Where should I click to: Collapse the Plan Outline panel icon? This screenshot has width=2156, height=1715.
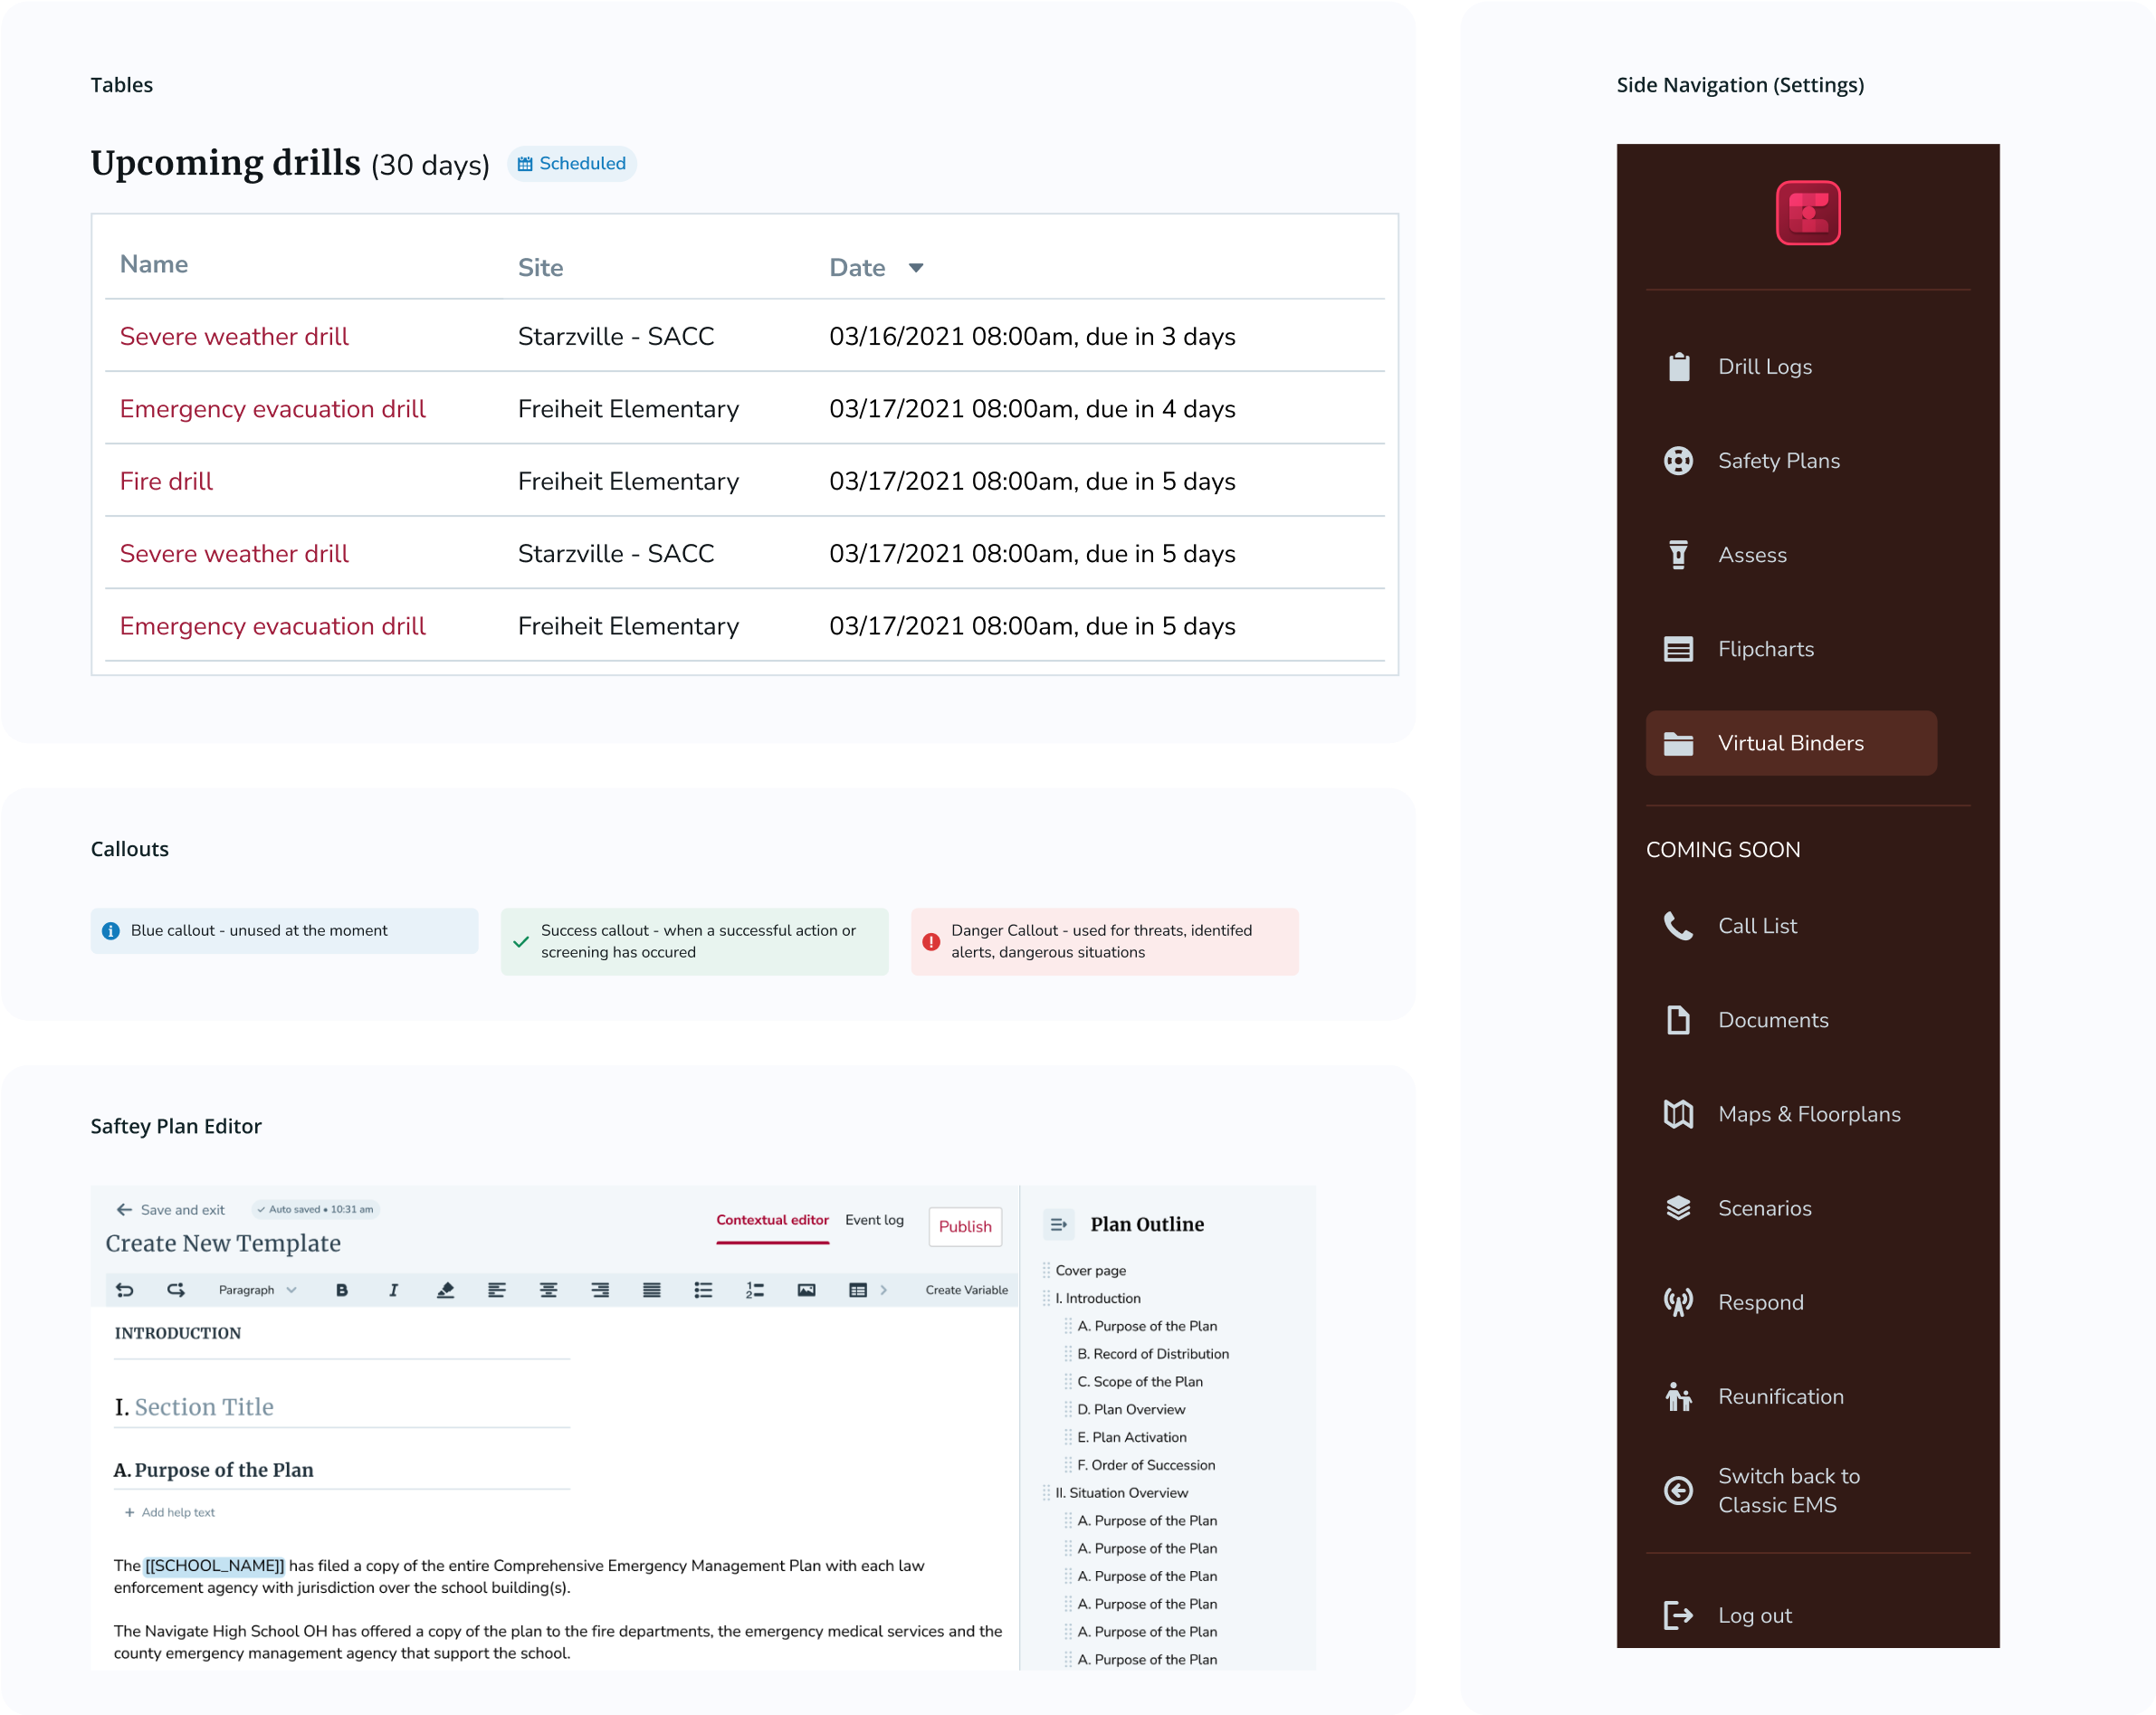coord(1059,1224)
